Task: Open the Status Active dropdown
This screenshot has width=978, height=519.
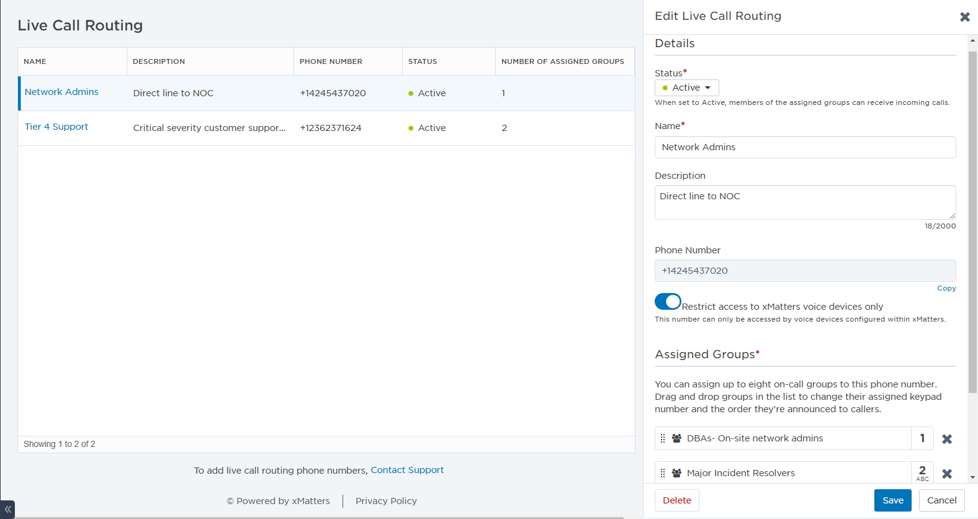Action: click(687, 88)
